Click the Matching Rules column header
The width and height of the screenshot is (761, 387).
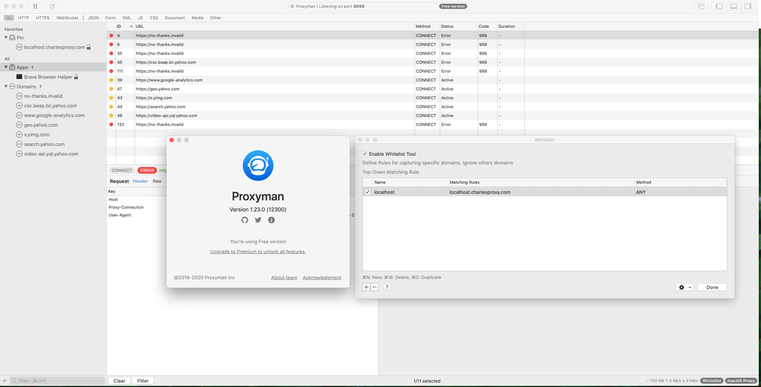pyautogui.click(x=541, y=182)
